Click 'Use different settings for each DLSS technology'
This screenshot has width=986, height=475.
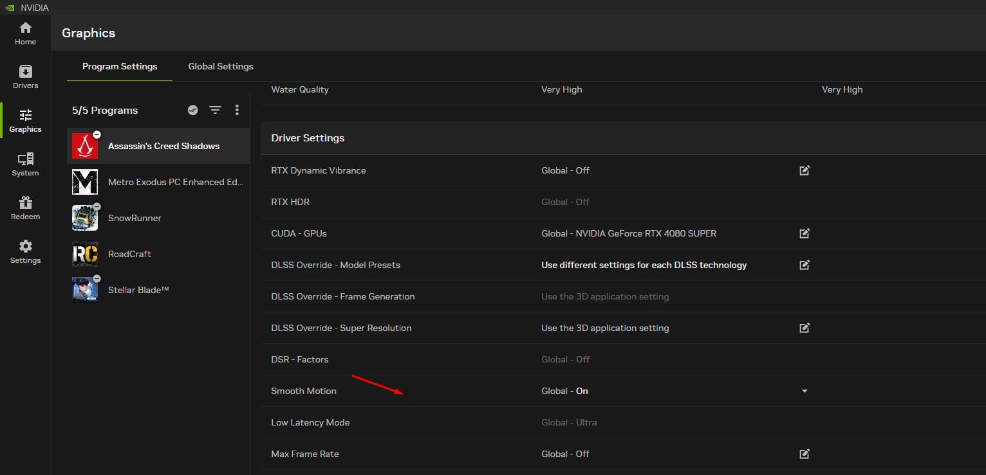(x=644, y=265)
